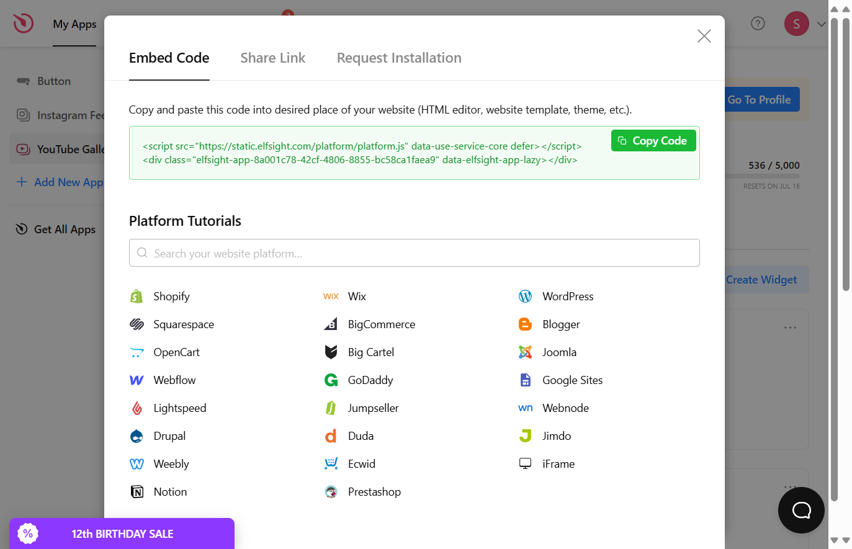This screenshot has width=852, height=549.
Task: Click the BigCommerce logo icon
Action: pos(331,324)
